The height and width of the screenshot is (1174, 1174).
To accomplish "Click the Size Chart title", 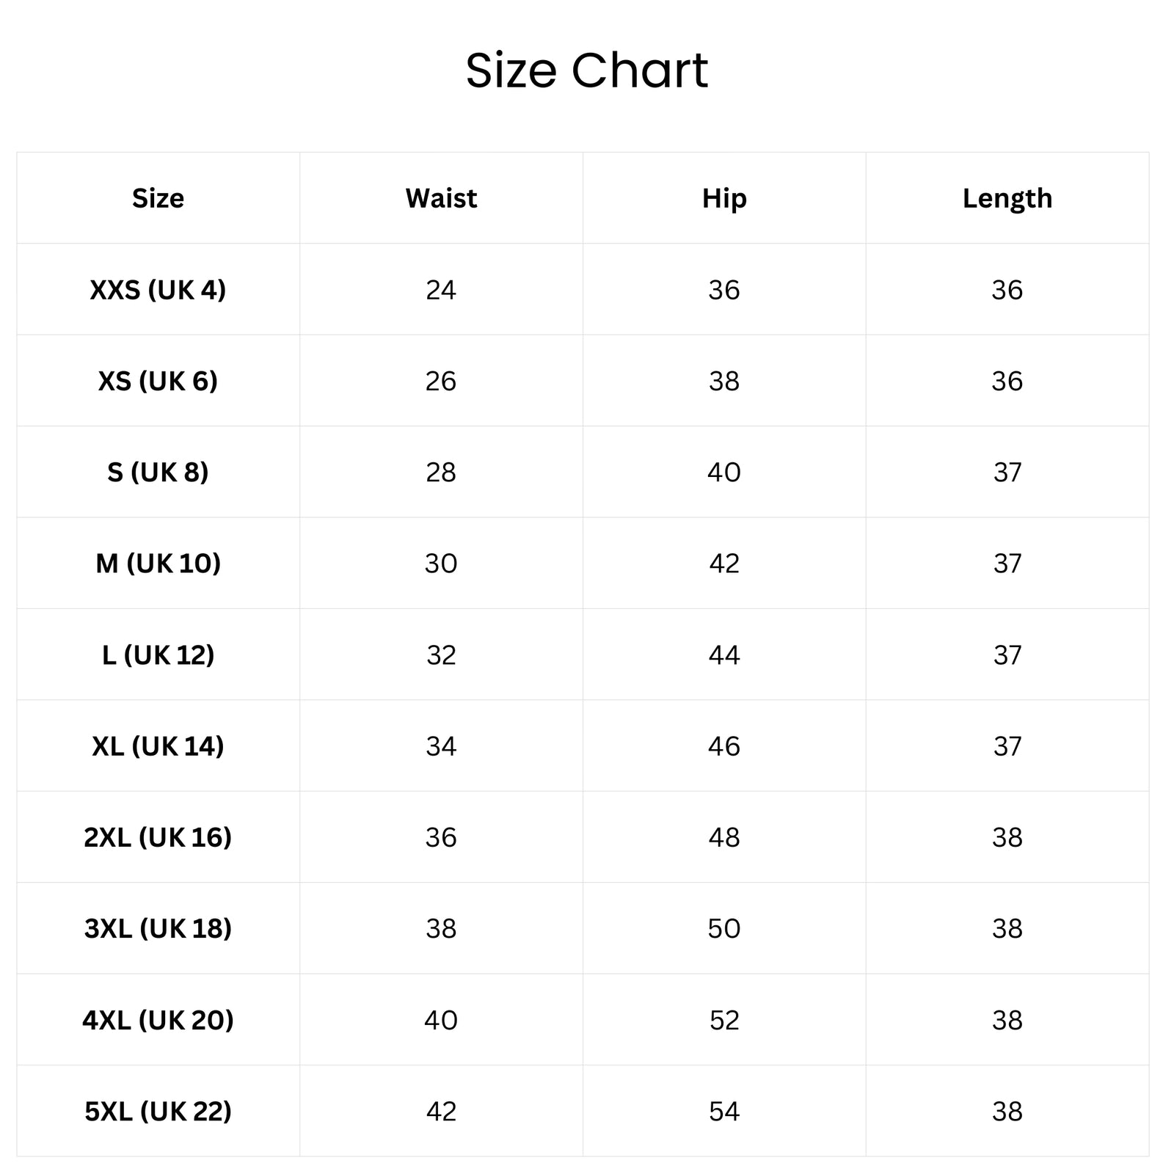I will click(x=587, y=70).
